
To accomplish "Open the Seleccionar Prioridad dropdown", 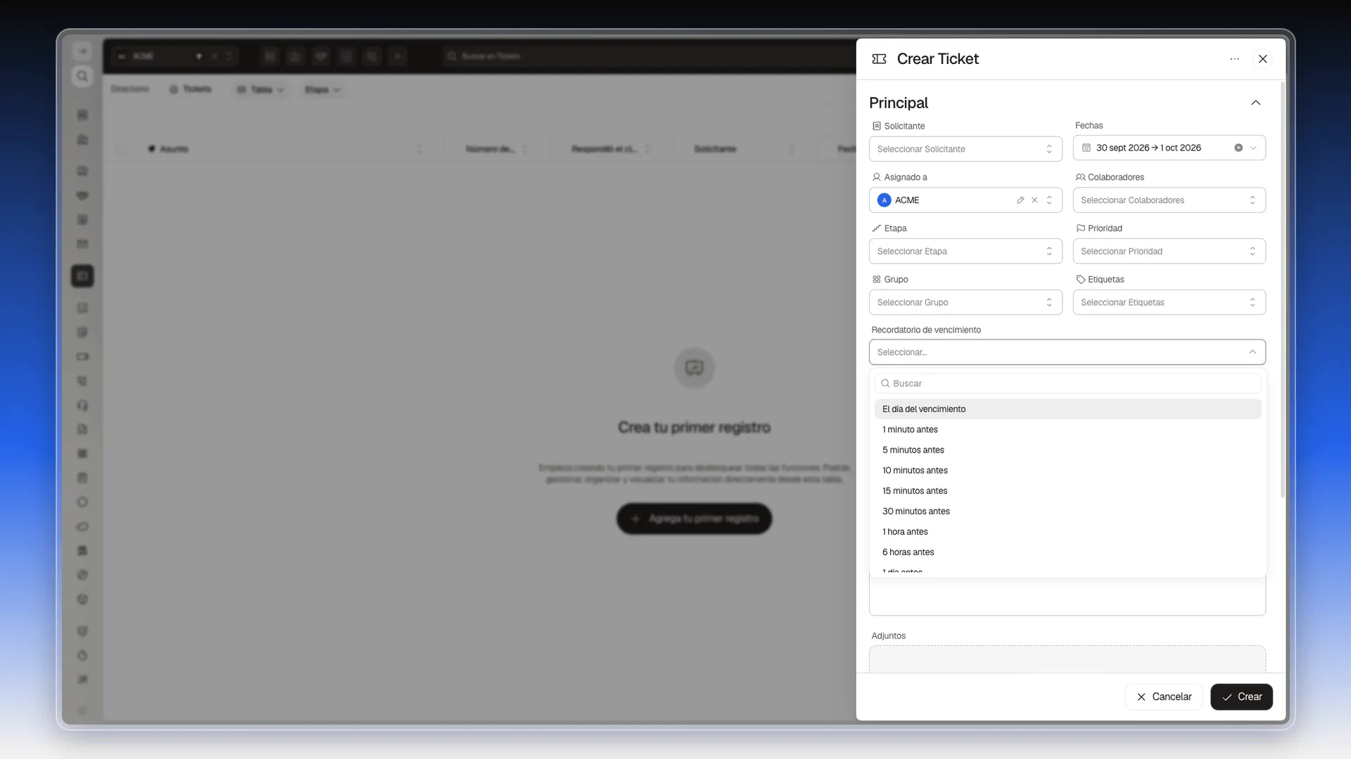I will [1169, 252].
